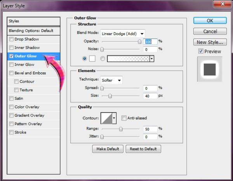Click the white glow color swatch
The height and width of the screenshot is (181, 233).
(x=92, y=58)
